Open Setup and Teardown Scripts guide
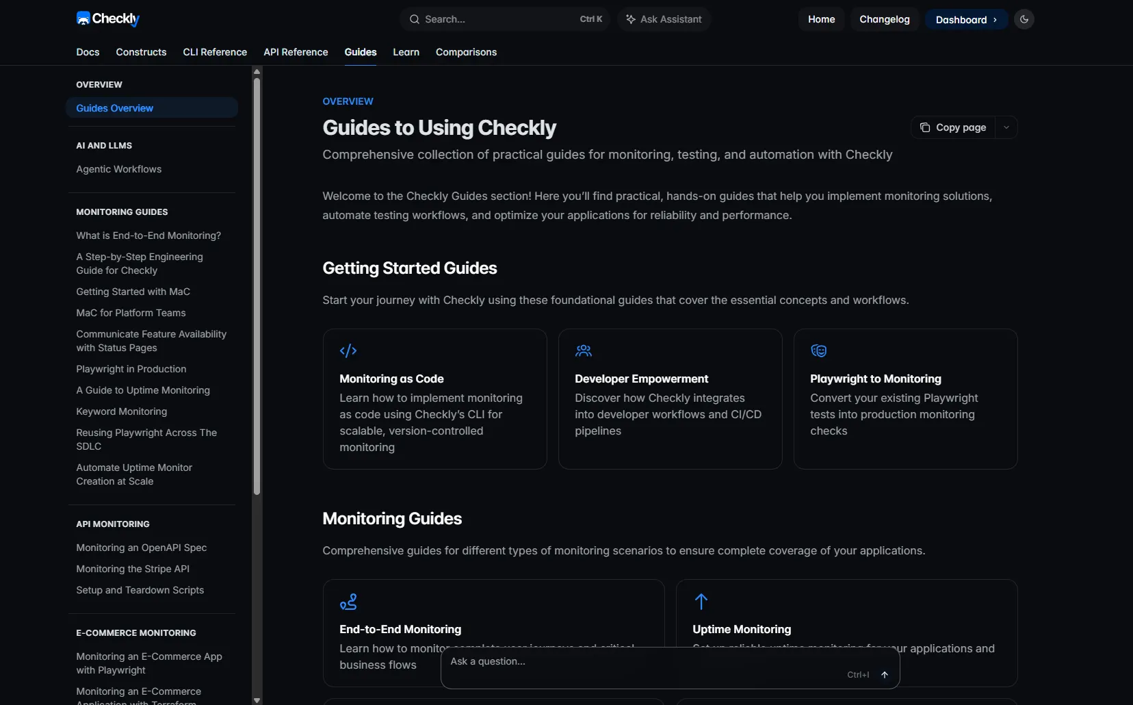This screenshot has width=1133, height=705. pos(140,590)
